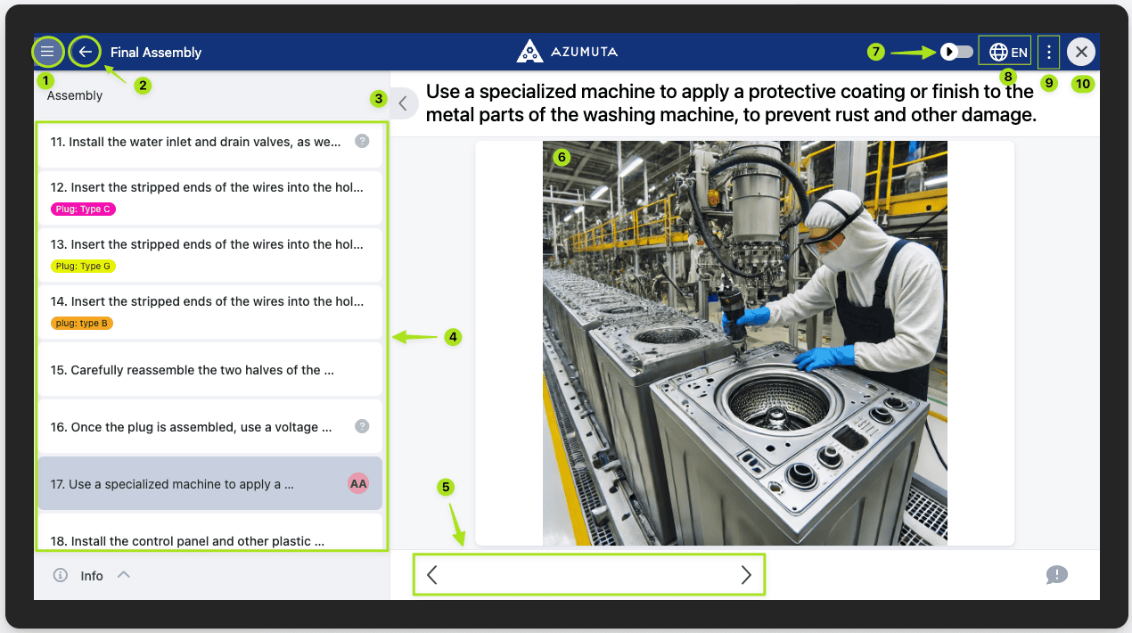Go to the next step arrow
This screenshot has width=1132, height=633.
coord(746,575)
